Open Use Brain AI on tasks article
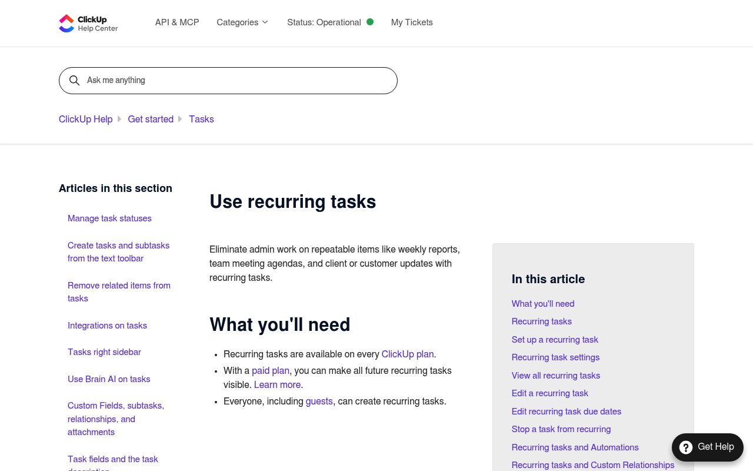753x471 pixels. coord(109,379)
